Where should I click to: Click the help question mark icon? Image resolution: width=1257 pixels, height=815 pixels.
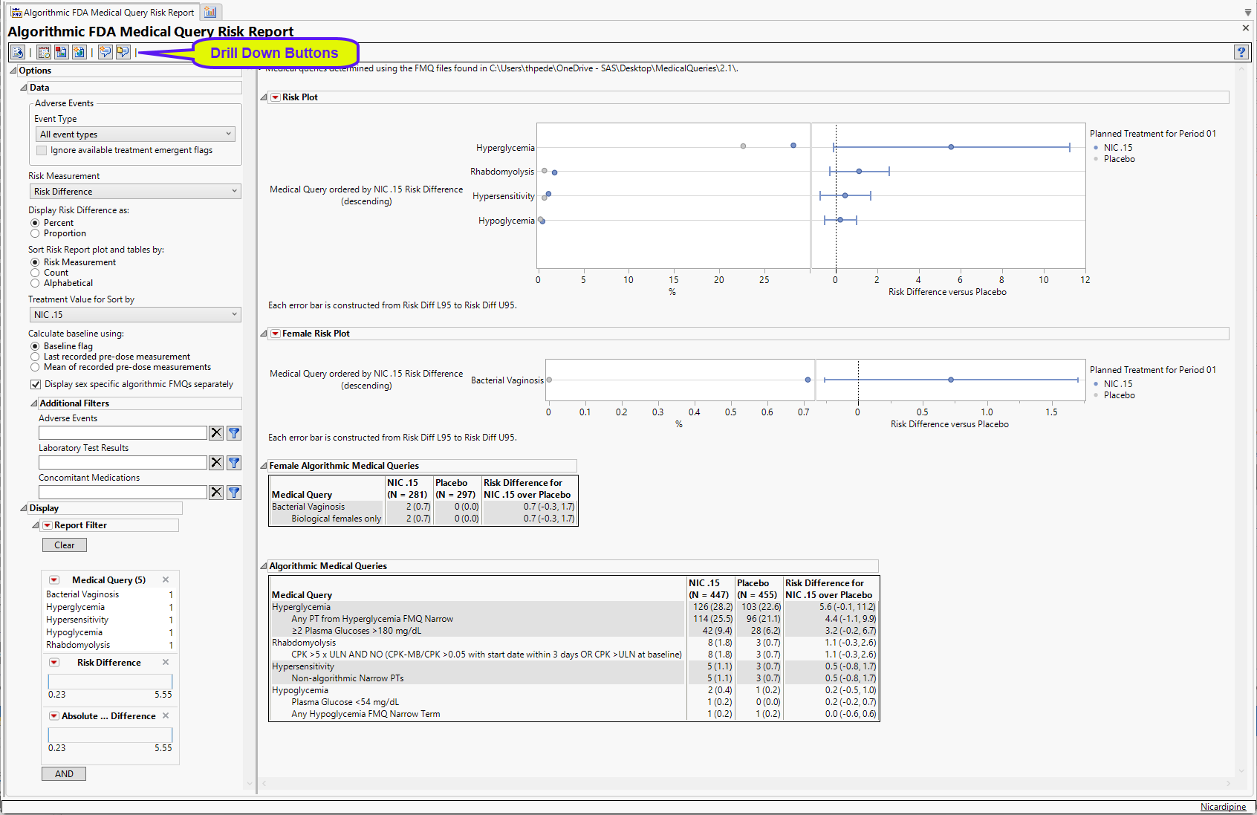pyautogui.click(x=1241, y=52)
